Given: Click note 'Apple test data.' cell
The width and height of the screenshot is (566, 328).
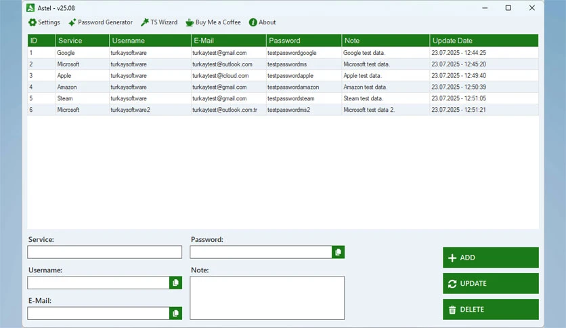Looking at the screenshot, I should (x=385, y=75).
